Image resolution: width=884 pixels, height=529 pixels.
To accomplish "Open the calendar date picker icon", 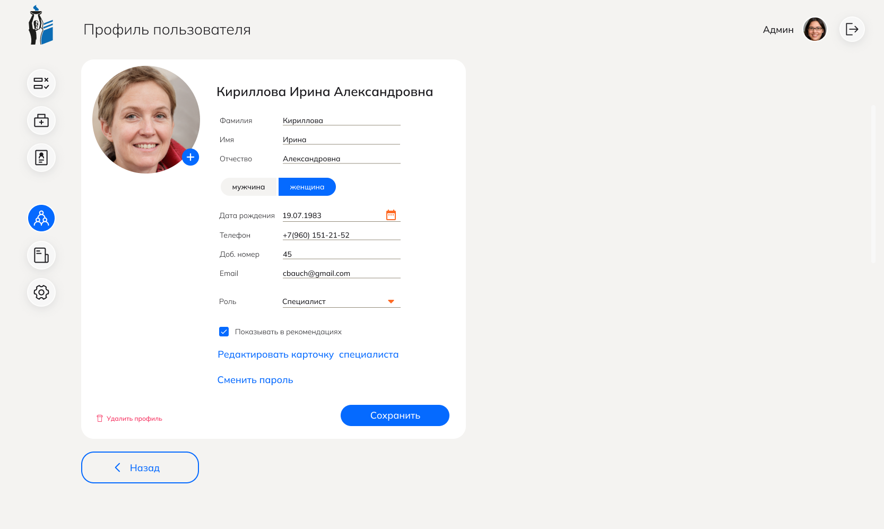I will (391, 215).
